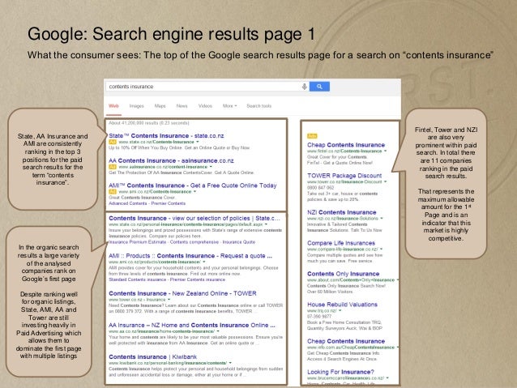Expand arrow beside nzi.co.nz ad URL
517x388 pixels.
click(382, 218)
